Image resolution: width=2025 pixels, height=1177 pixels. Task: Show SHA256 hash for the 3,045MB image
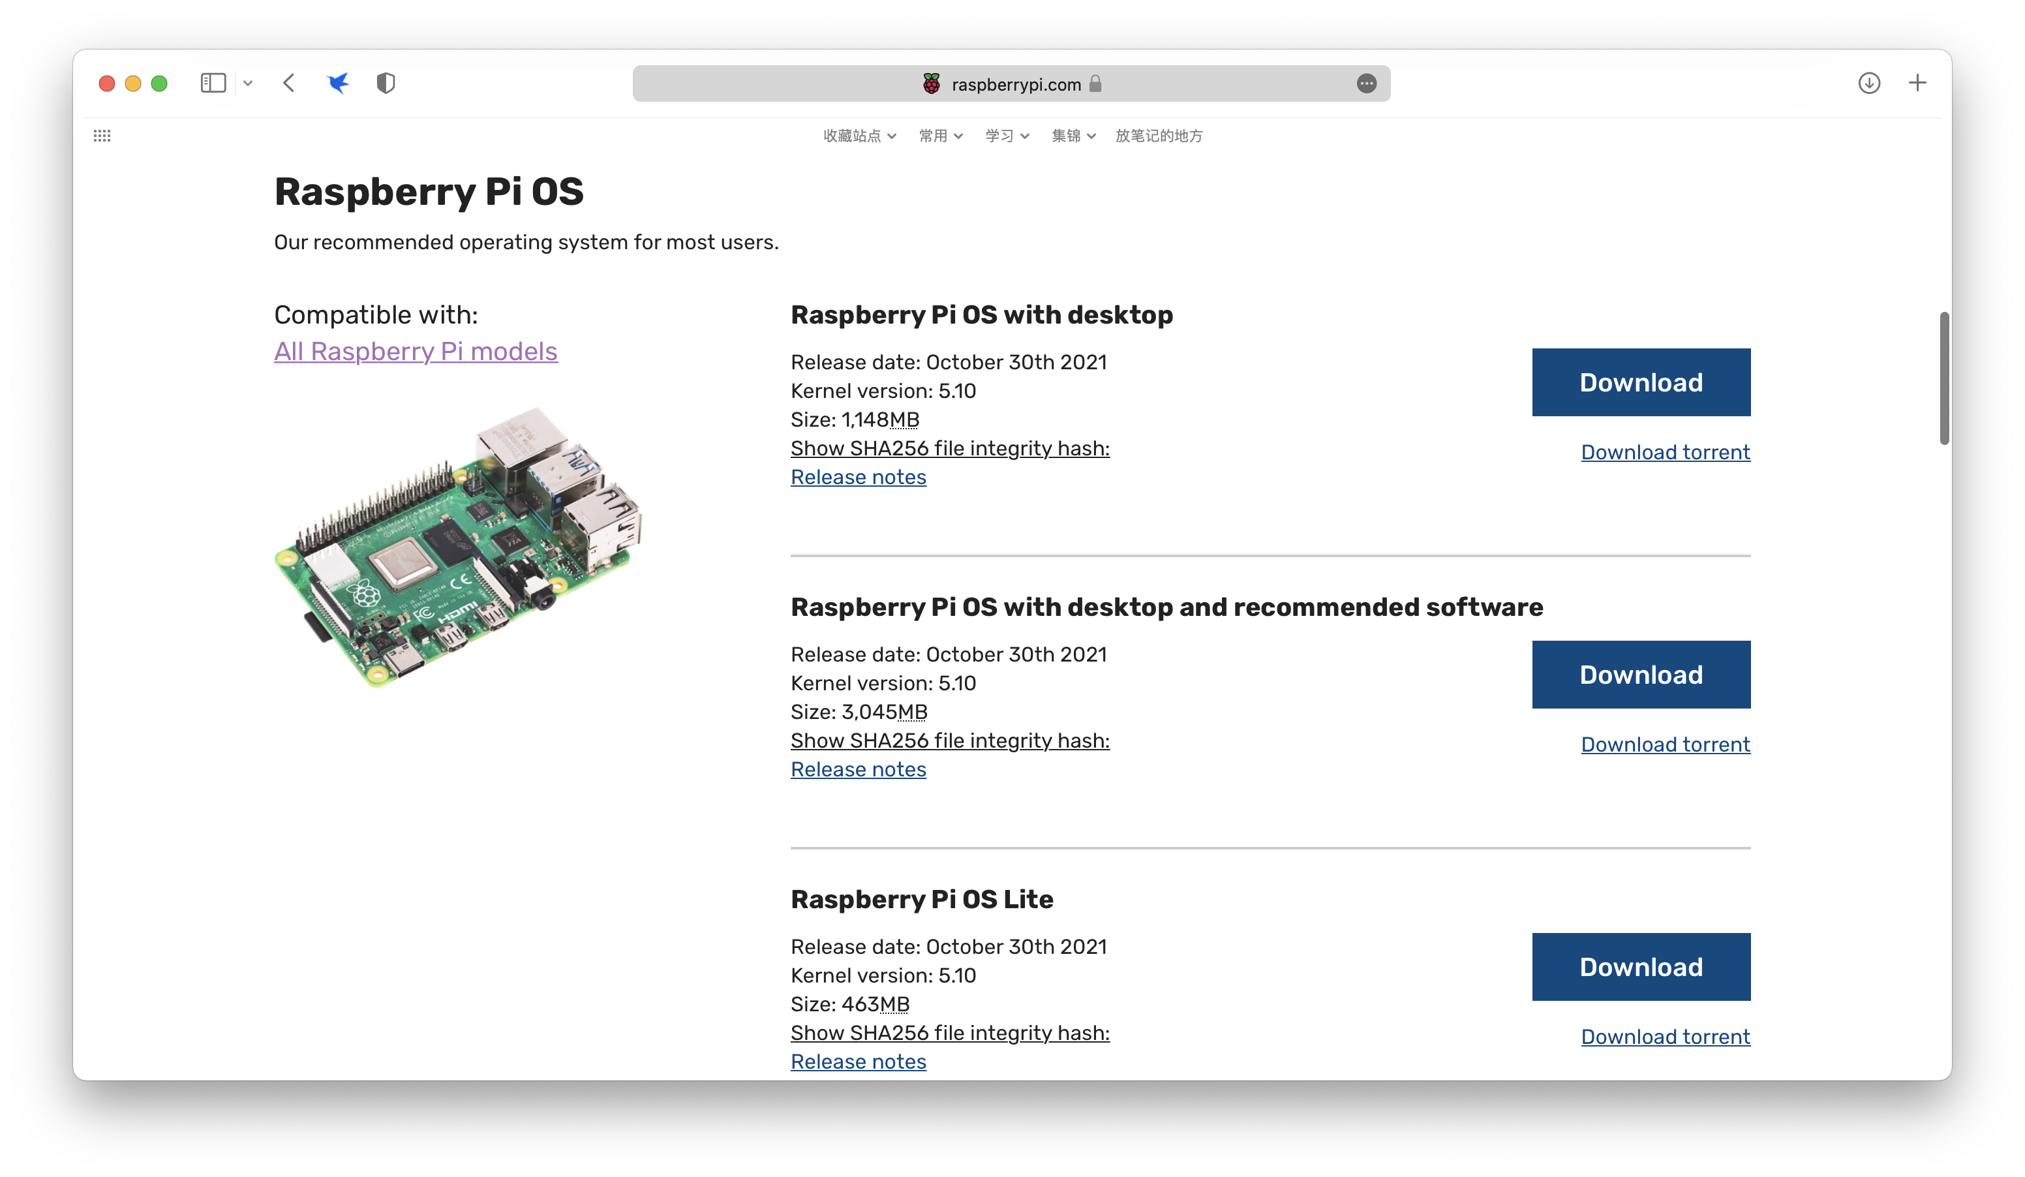[950, 741]
